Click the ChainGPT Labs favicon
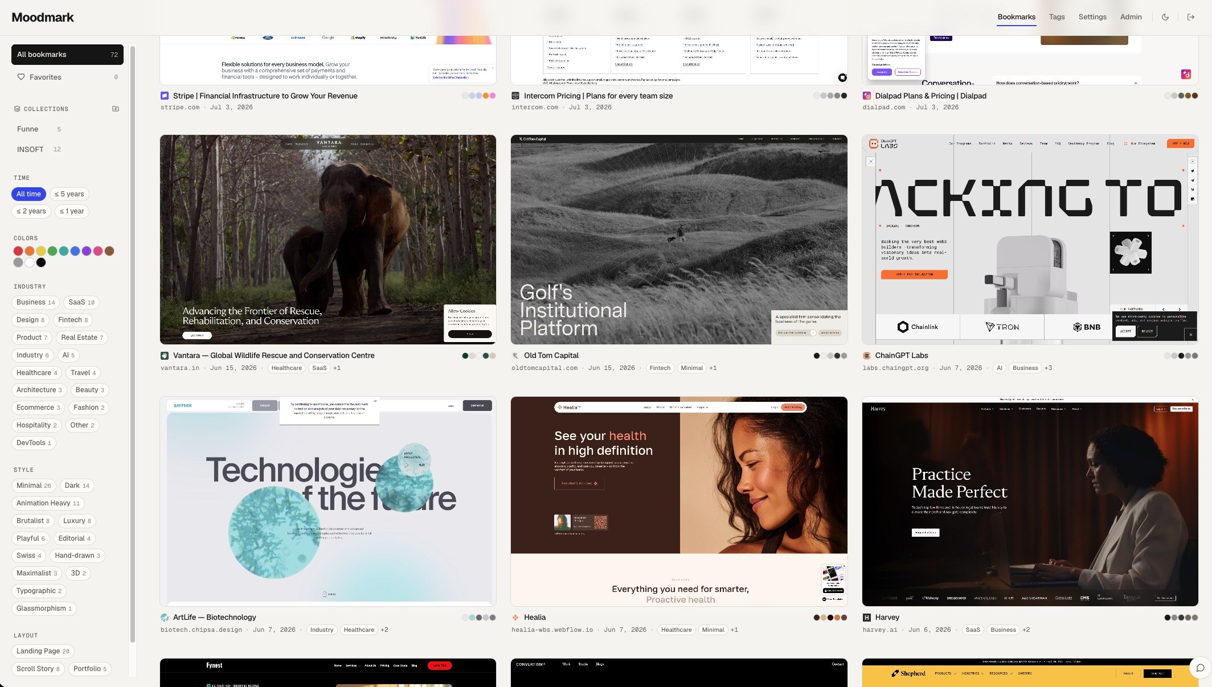1212x687 pixels. pyautogui.click(x=867, y=355)
